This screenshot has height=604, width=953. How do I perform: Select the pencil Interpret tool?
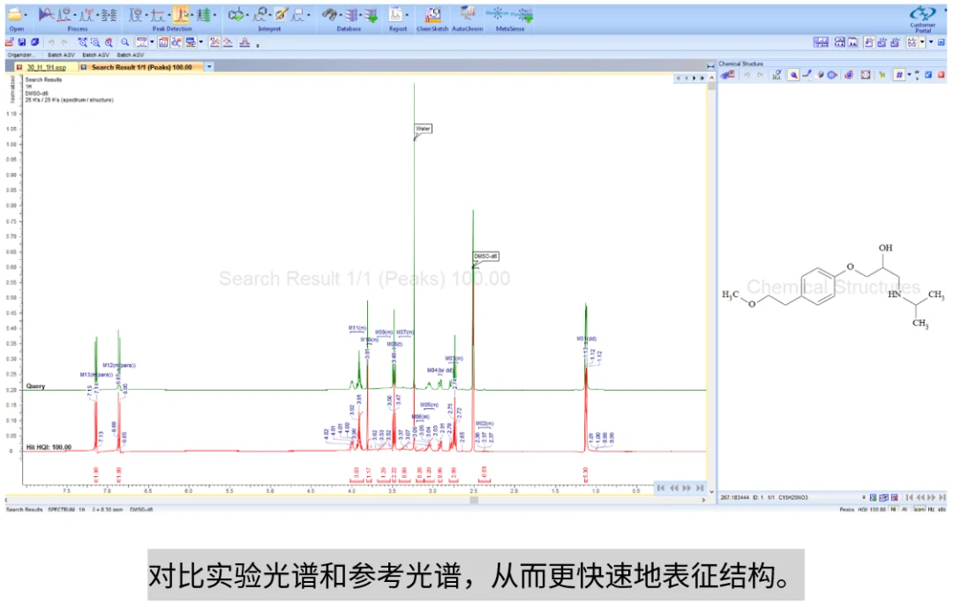point(281,15)
